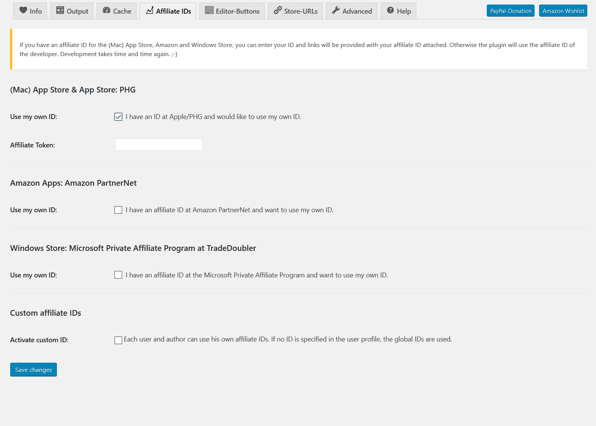
Task: Uncheck the Apple/PHG own ID checkbox
Action: [118, 117]
